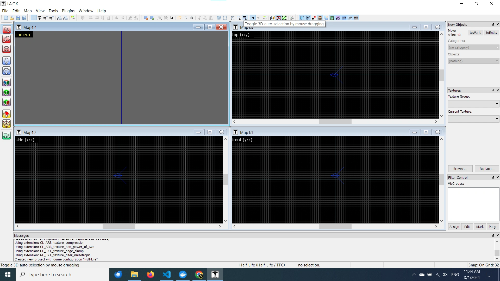Viewport: 500px width, 281px height.
Task: Click the Browse... textures button
Action: click(460, 169)
